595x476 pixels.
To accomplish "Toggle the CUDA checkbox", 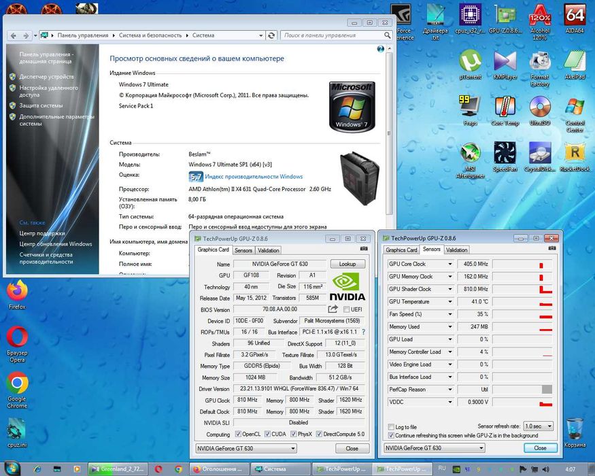I will pos(267,434).
